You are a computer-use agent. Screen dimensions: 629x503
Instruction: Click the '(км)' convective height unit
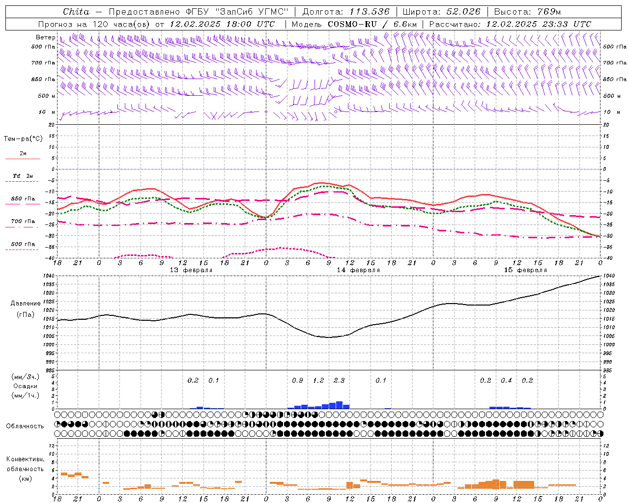click(x=26, y=478)
